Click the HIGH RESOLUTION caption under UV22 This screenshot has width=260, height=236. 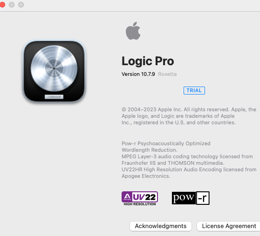point(140,204)
